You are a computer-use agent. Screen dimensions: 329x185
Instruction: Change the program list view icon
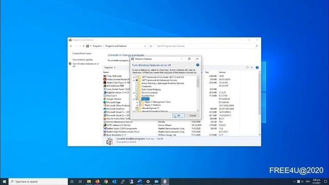248,67
